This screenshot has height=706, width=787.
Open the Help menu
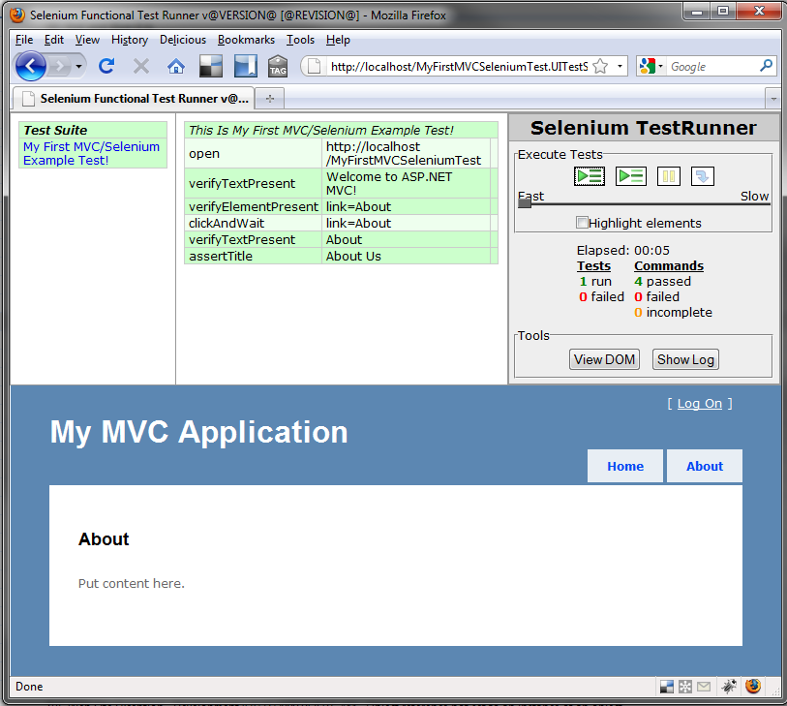338,40
